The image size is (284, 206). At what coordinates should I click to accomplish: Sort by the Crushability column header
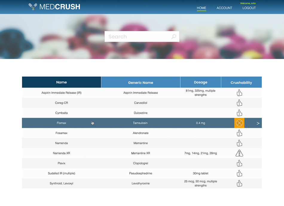241,83
